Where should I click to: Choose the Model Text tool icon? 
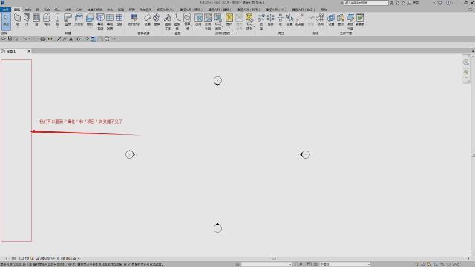167,22
